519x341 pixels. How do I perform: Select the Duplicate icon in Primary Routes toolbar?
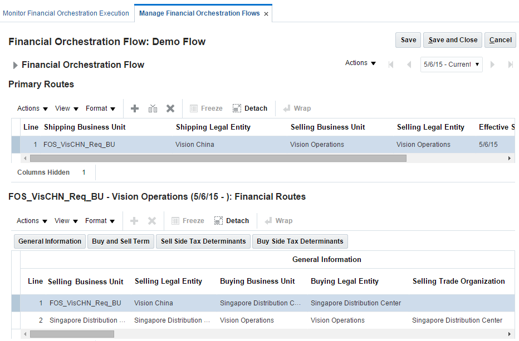[x=153, y=108]
